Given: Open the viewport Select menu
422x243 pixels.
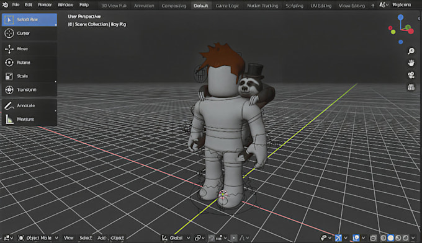Looking at the screenshot, I should [x=86, y=238].
